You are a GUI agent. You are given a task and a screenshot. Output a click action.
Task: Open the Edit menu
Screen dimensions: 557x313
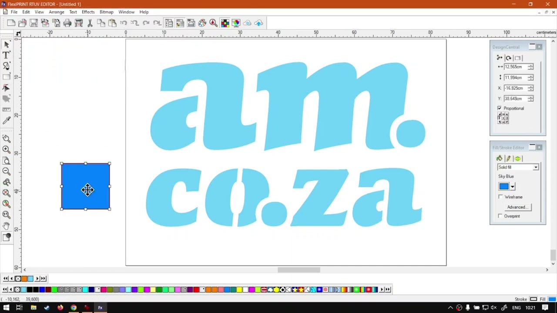(26, 12)
